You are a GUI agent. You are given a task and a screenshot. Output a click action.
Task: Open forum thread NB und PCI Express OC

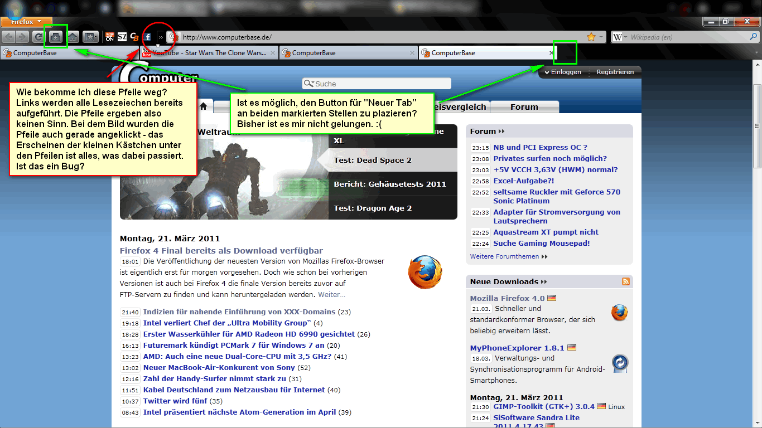click(541, 147)
